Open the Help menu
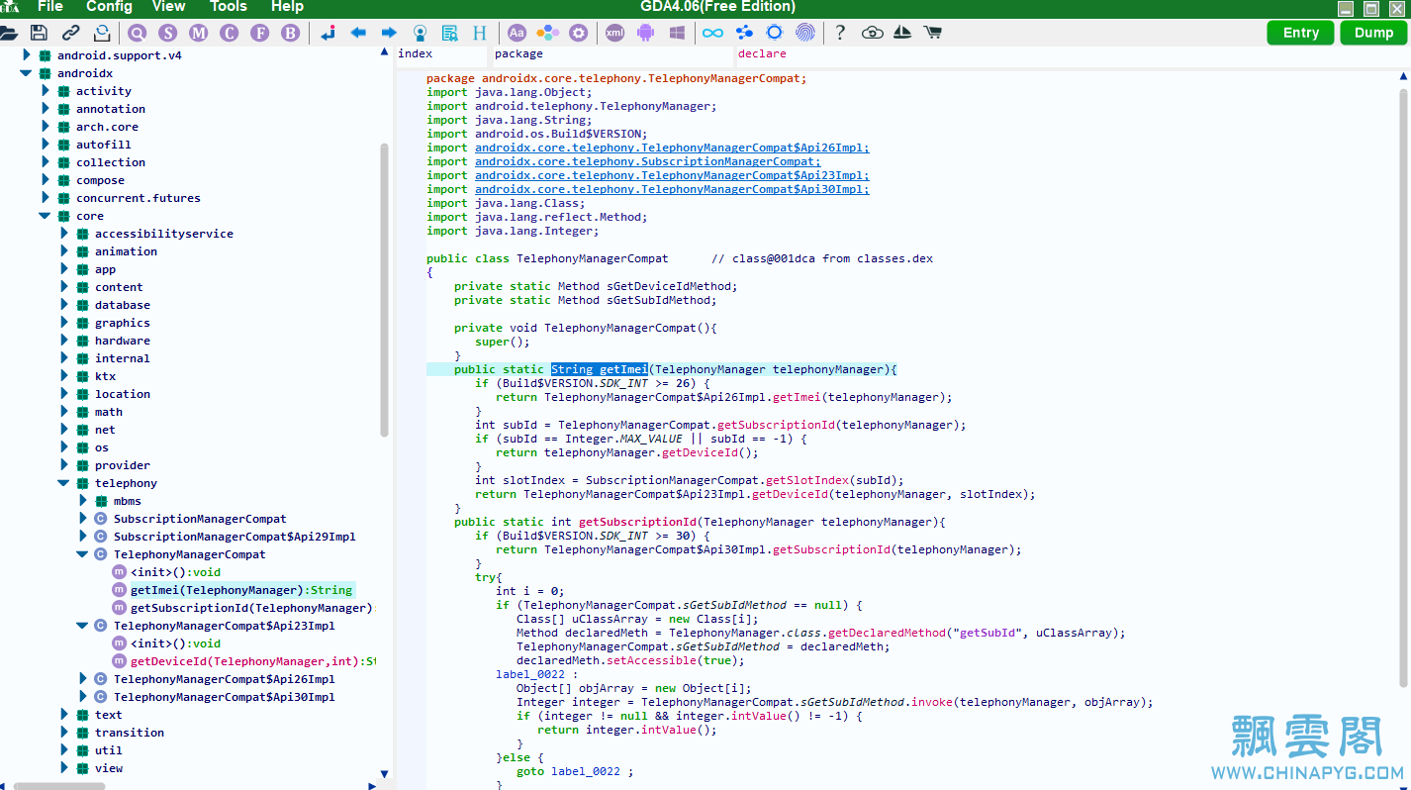This screenshot has height=790, width=1411. [x=287, y=7]
